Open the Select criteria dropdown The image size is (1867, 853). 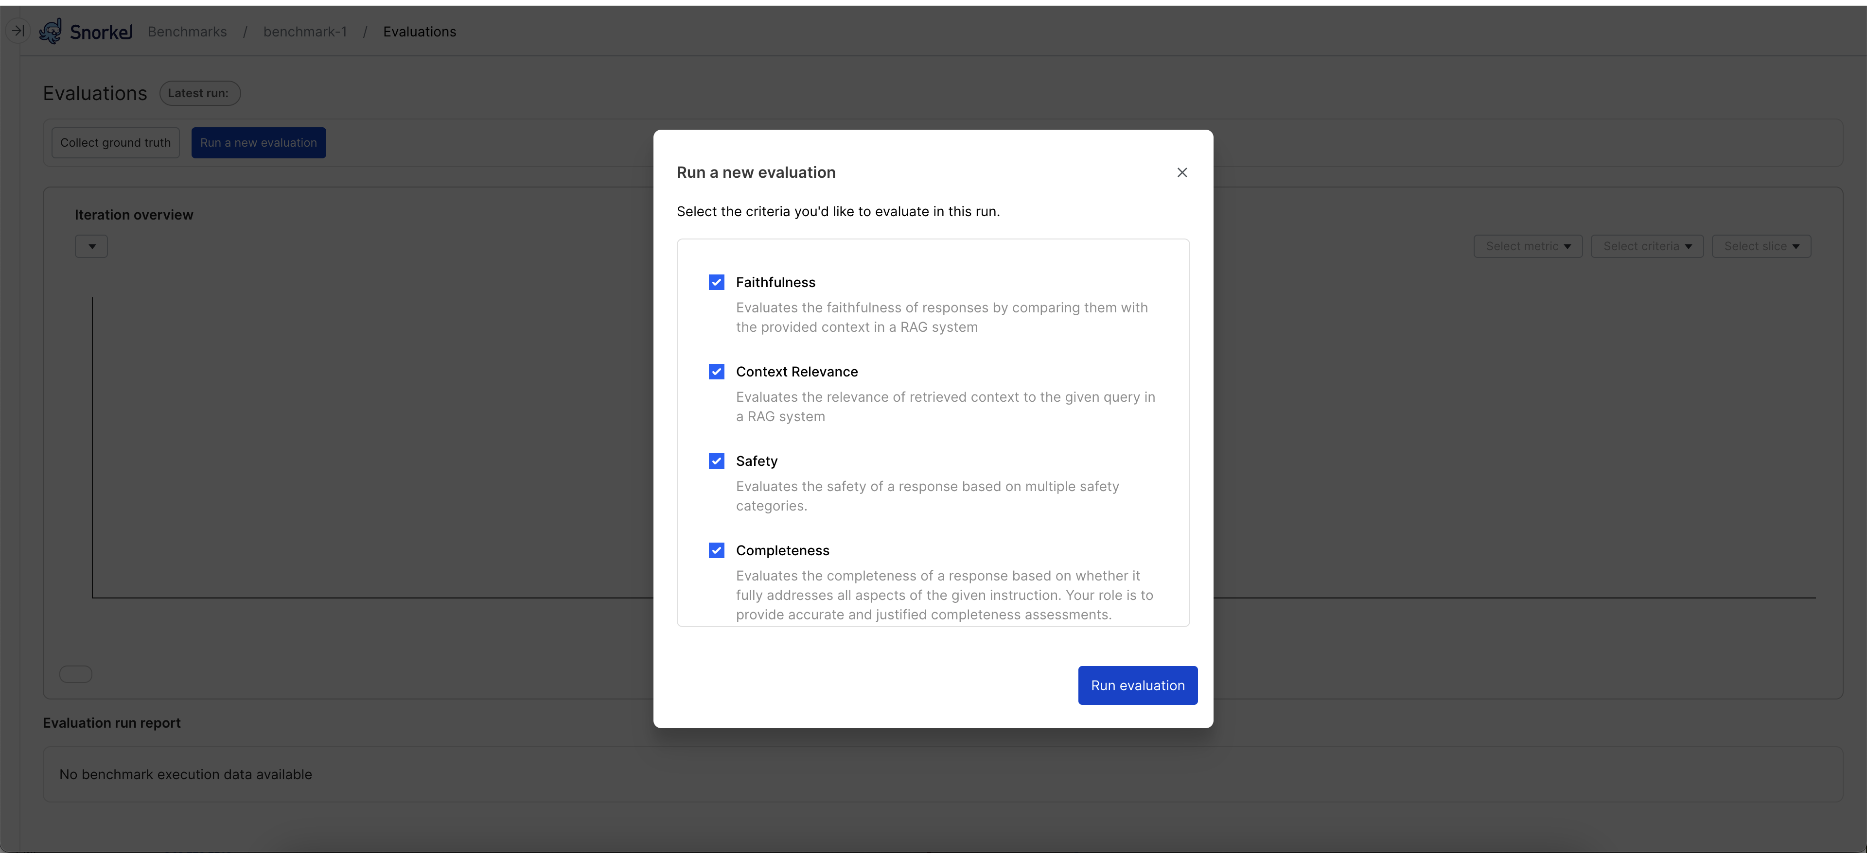pos(1647,246)
